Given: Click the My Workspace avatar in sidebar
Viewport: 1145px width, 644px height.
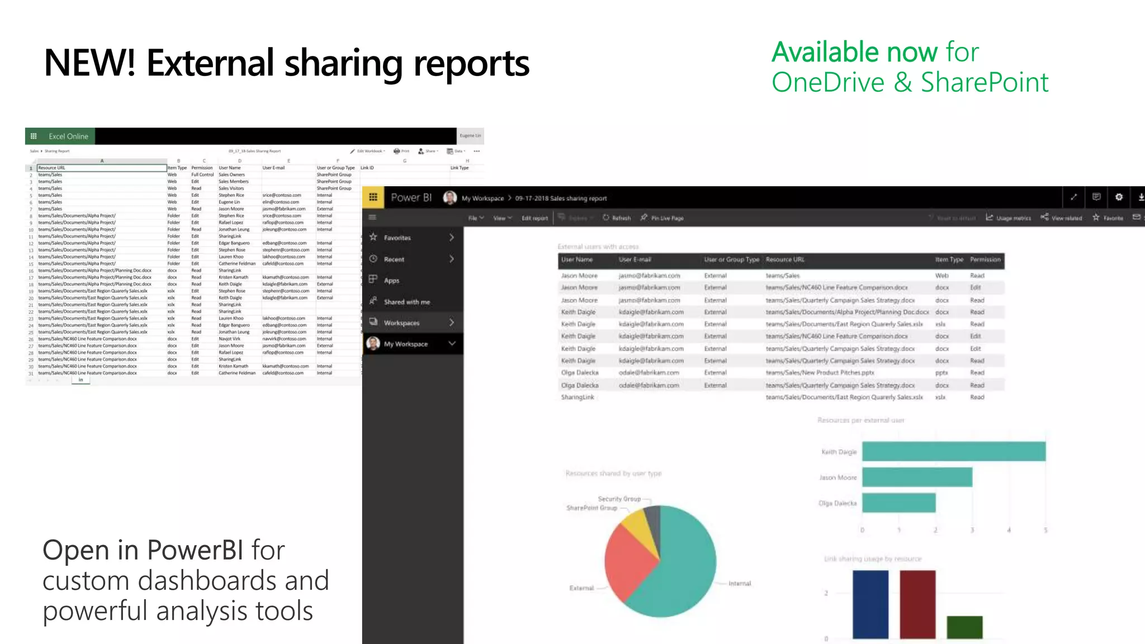Looking at the screenshot, I should coord(373,343).
